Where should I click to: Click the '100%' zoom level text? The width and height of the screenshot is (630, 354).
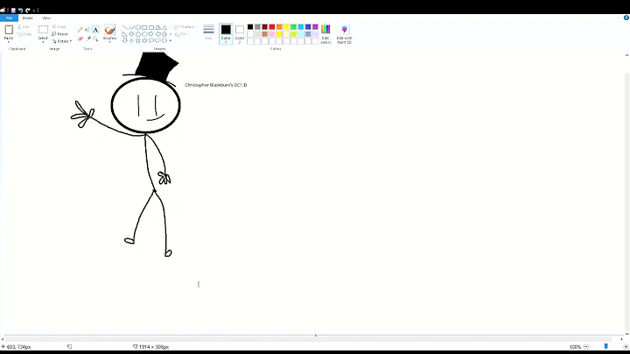pyautogui.click(x=575, y=346)
